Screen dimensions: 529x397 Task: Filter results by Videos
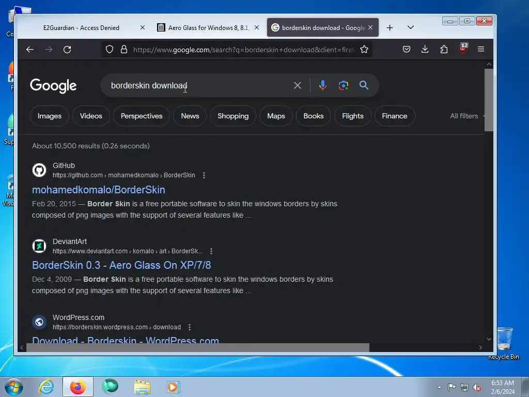[91, 116]
